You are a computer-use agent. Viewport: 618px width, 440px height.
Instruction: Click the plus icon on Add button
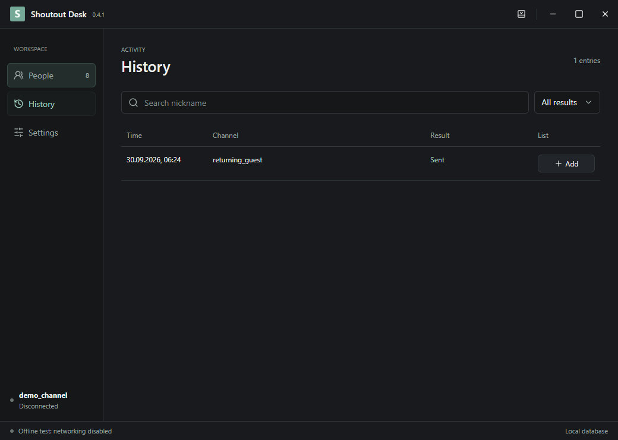click(558, 164)
